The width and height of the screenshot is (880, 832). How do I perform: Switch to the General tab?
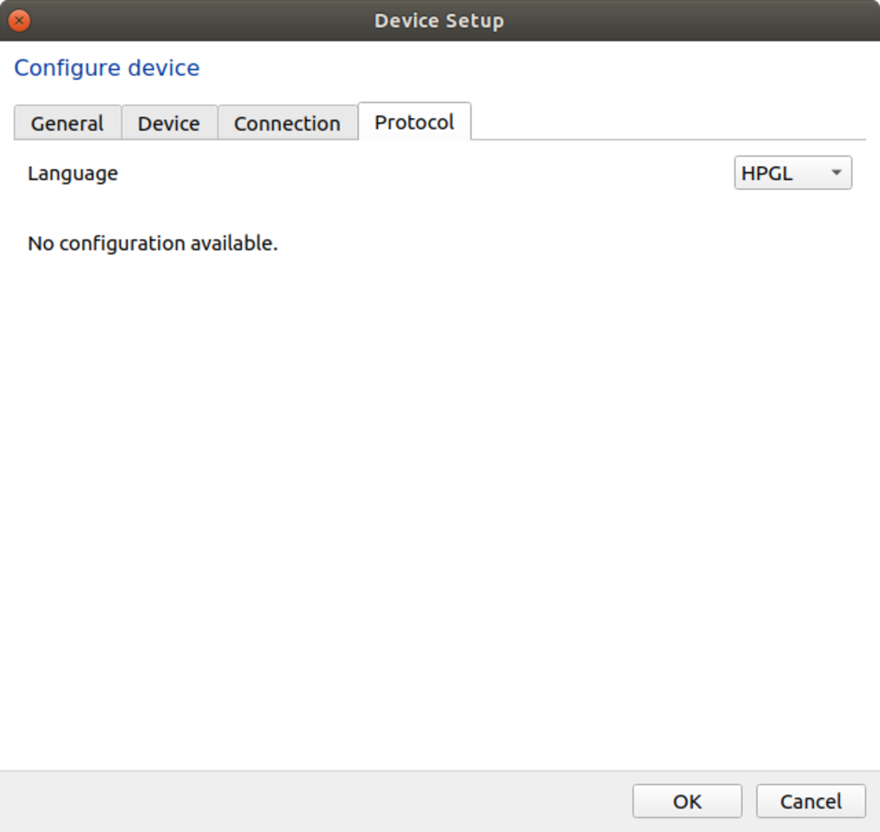point(68,123)
